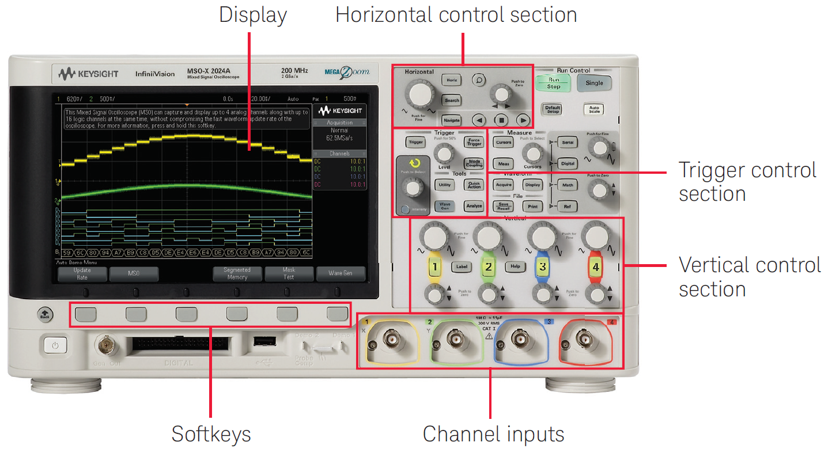Click the Save Recall key

click(x=503, y=206)
